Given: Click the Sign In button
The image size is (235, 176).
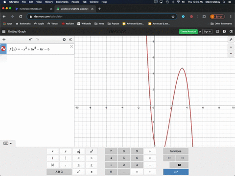Looking at the screenshot, I should point(207,31).
